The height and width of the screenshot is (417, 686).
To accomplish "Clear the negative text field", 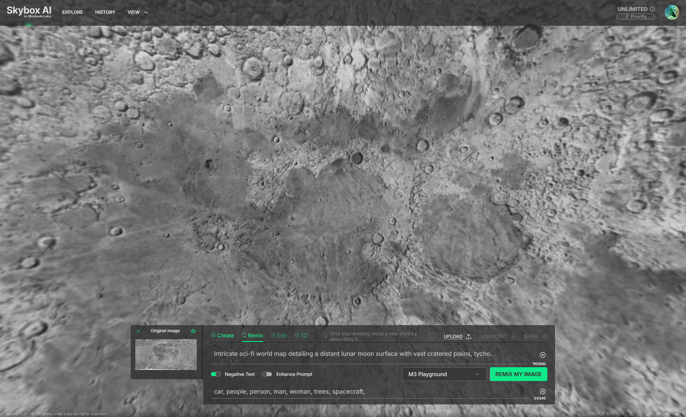I will (542, 391).
